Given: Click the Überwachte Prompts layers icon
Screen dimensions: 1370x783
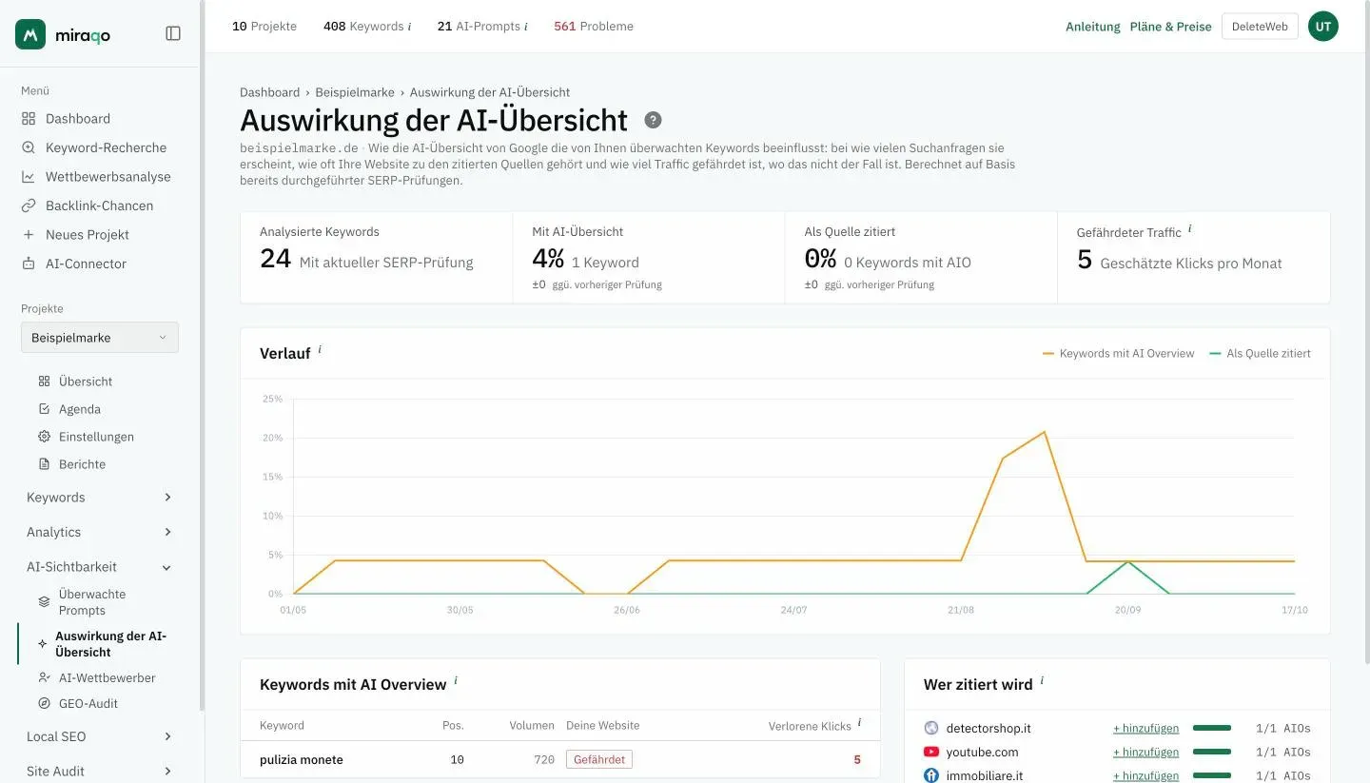Looking at the screenshot, I should coord(44,602).
